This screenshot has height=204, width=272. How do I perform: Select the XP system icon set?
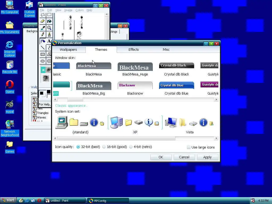click(135, 125)
